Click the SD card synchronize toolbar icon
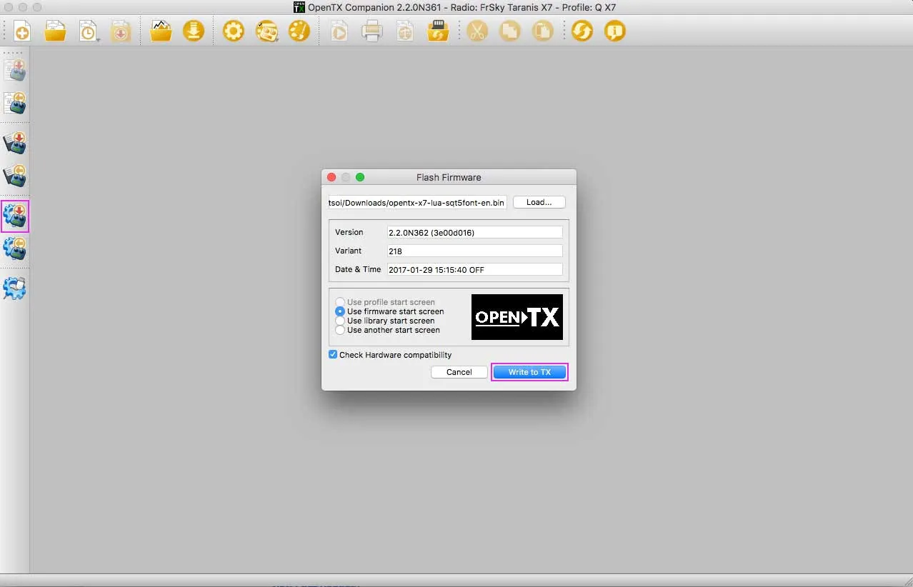 click(438, 31)
